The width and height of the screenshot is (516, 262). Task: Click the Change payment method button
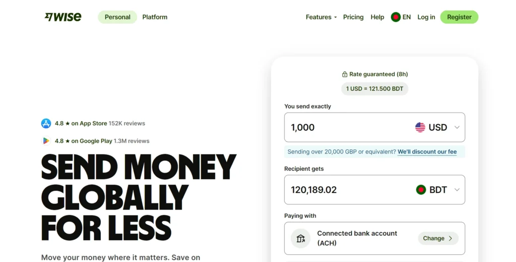pos(437,238)
